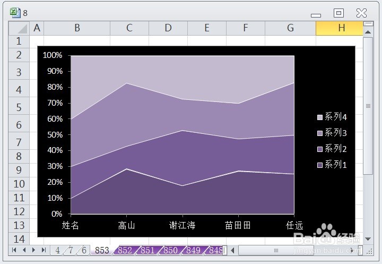Switch to sheet tab 853
The image size is (382, 264).
102,250
